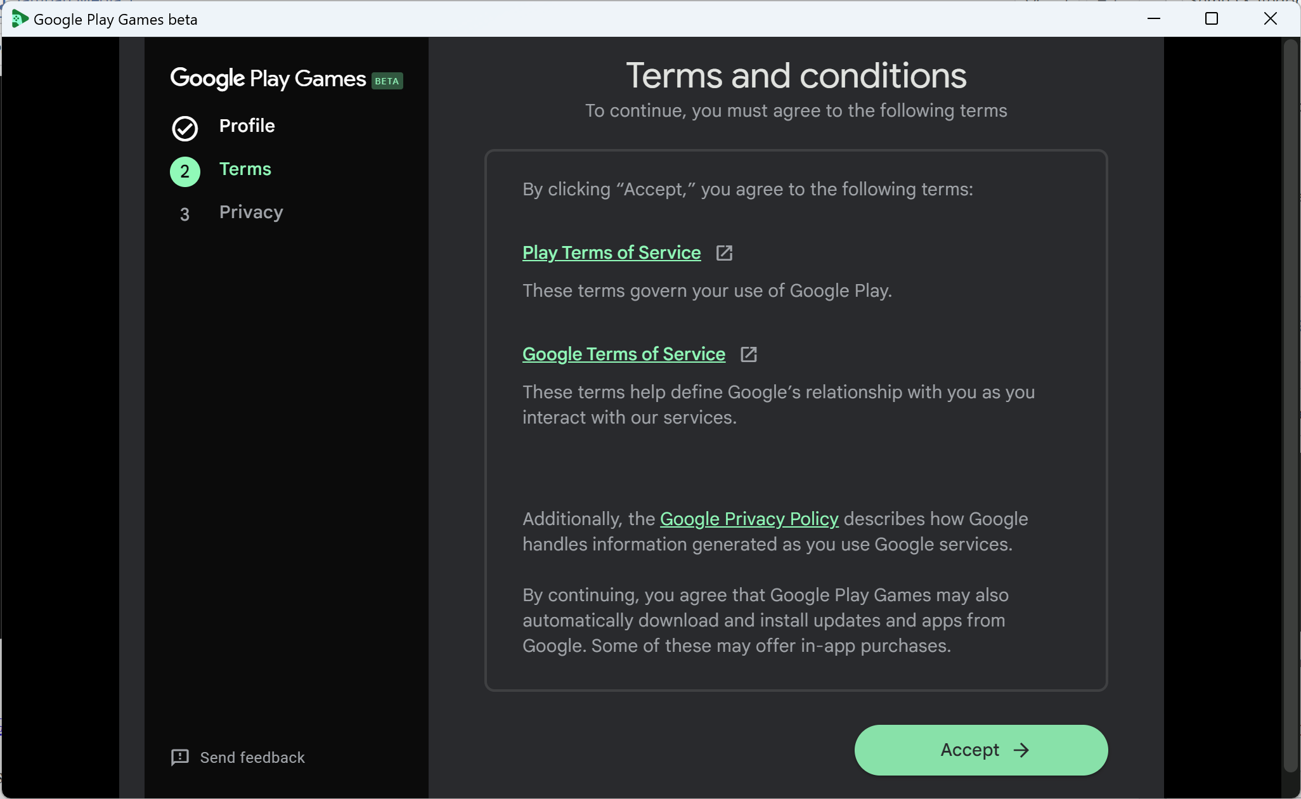Select the Profile step in sidebar

point(247,126)
